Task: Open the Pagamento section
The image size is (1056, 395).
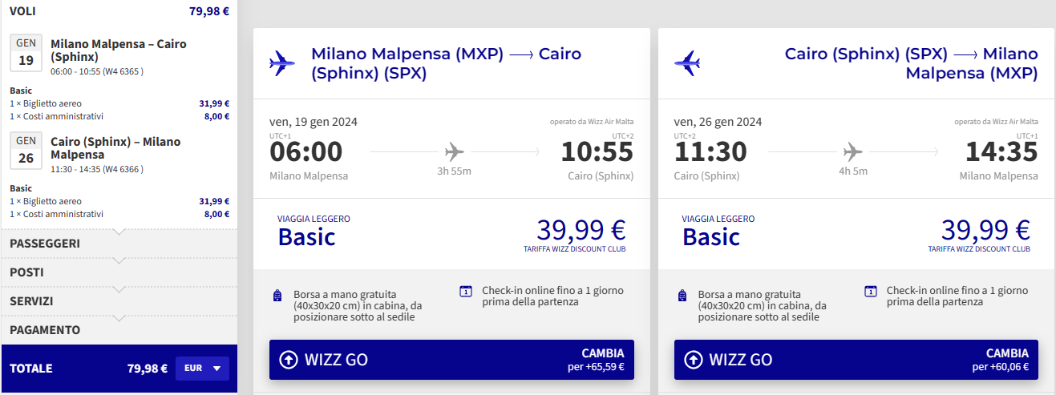Action: click(119, 330)
